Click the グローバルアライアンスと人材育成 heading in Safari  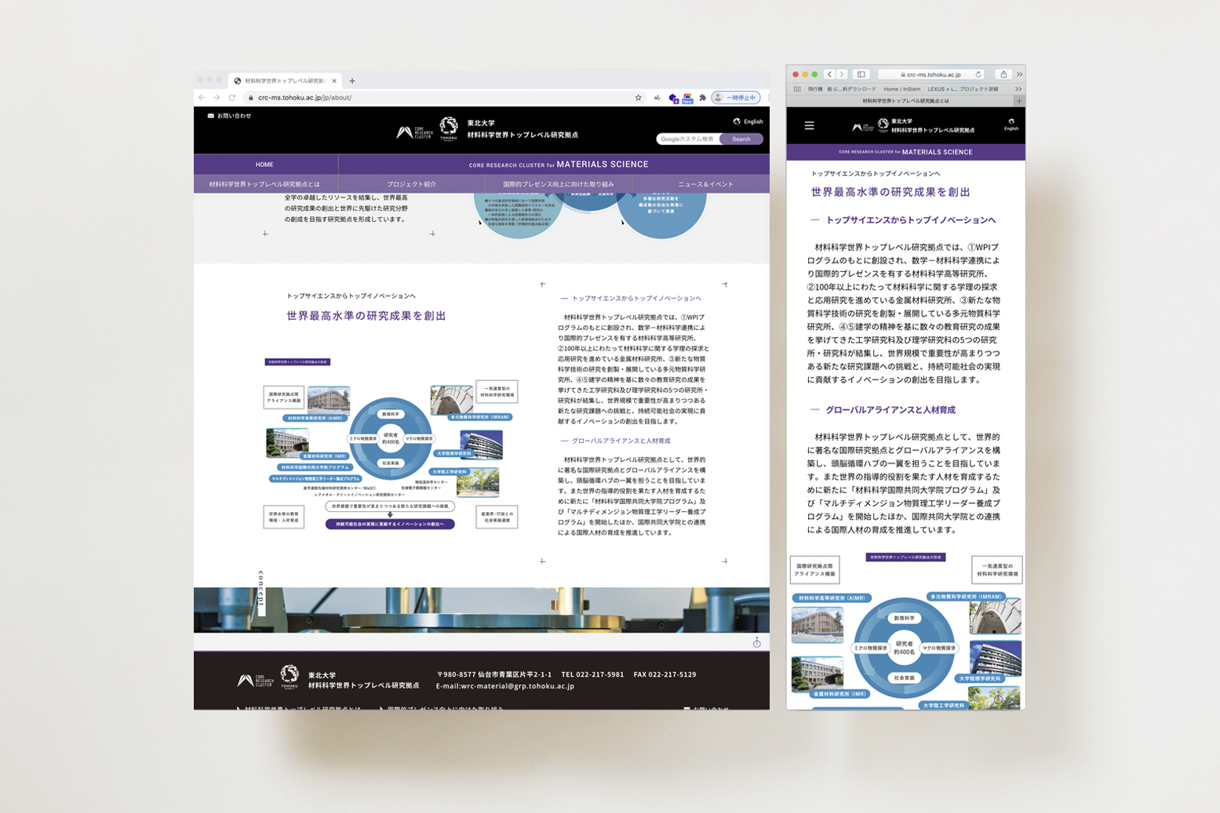[x=890, y=410]
